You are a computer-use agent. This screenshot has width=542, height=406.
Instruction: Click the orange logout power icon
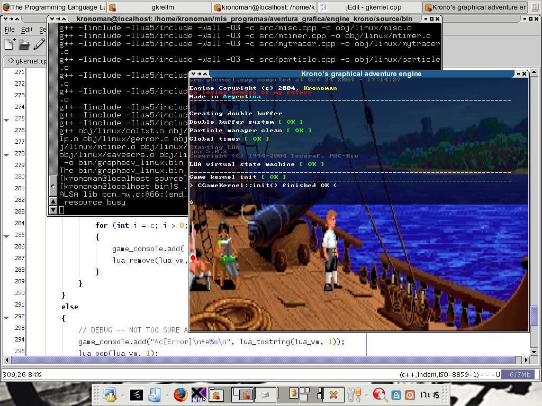pos(410,394)
